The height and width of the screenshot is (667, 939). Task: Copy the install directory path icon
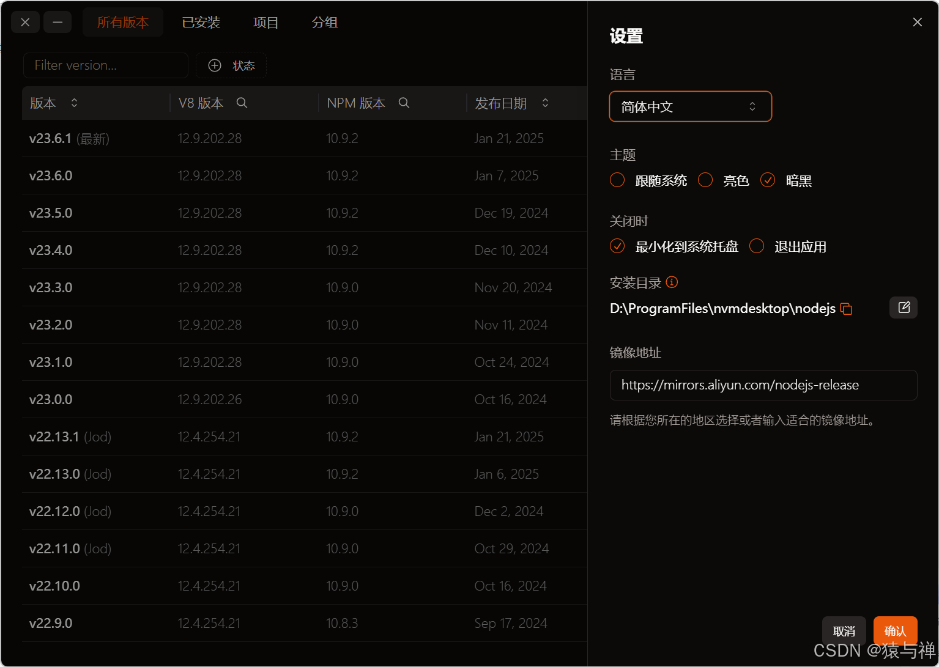coord(847,309)
